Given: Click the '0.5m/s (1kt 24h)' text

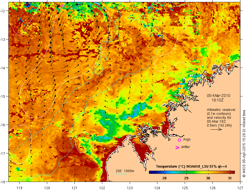Looking at the screenshot, I should (219, 125).
